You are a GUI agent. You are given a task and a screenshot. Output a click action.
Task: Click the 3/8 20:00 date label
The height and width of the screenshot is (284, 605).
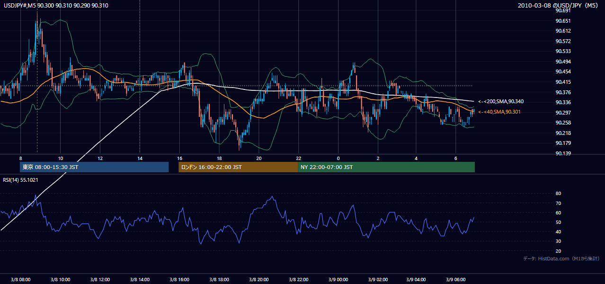coord(259,279)
